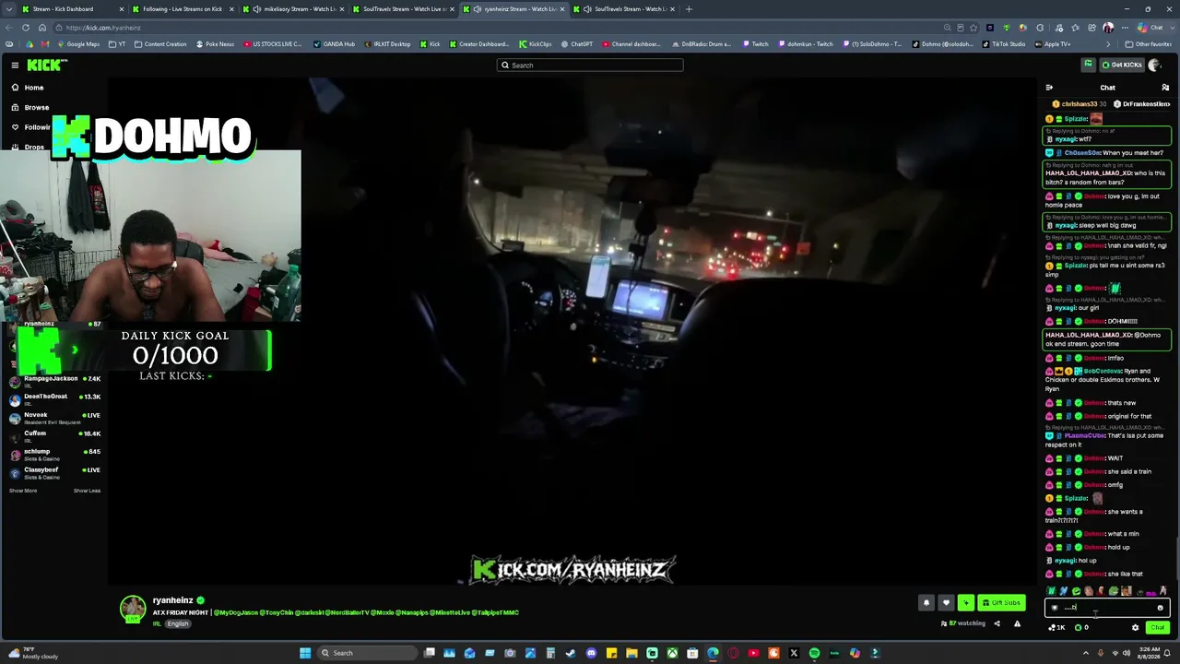
Task: Click the browser home button
Action: point(43,28)
